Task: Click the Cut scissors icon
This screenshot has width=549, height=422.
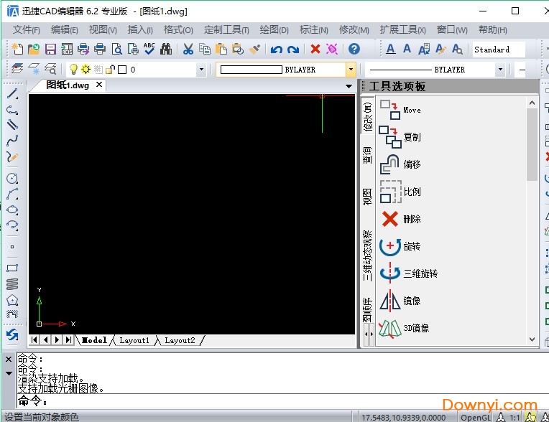Action: (188, 50)
